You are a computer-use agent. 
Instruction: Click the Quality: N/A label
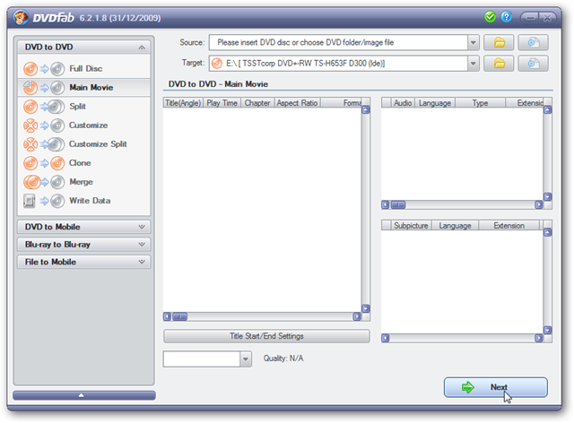(x=283, y=358)
